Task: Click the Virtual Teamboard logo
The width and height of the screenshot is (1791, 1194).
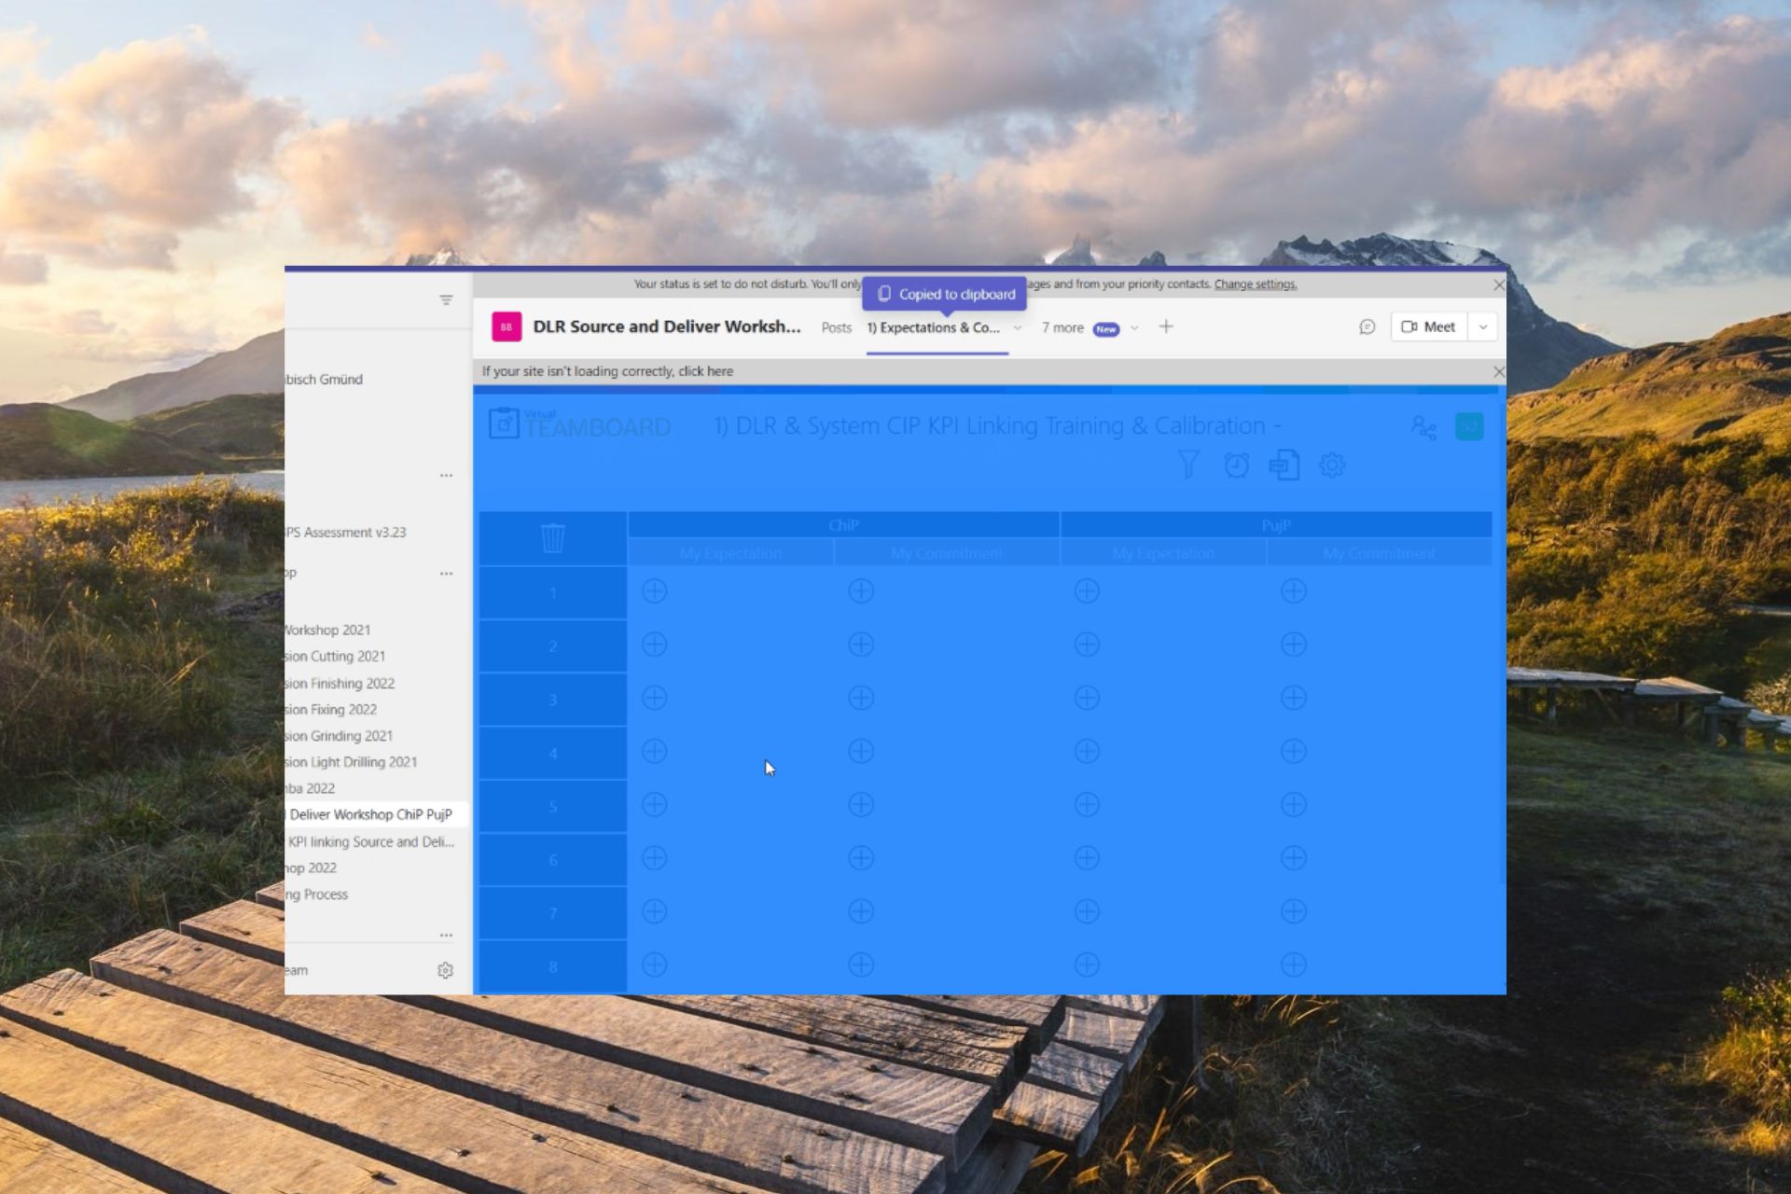Action: [x=579, y=424]
